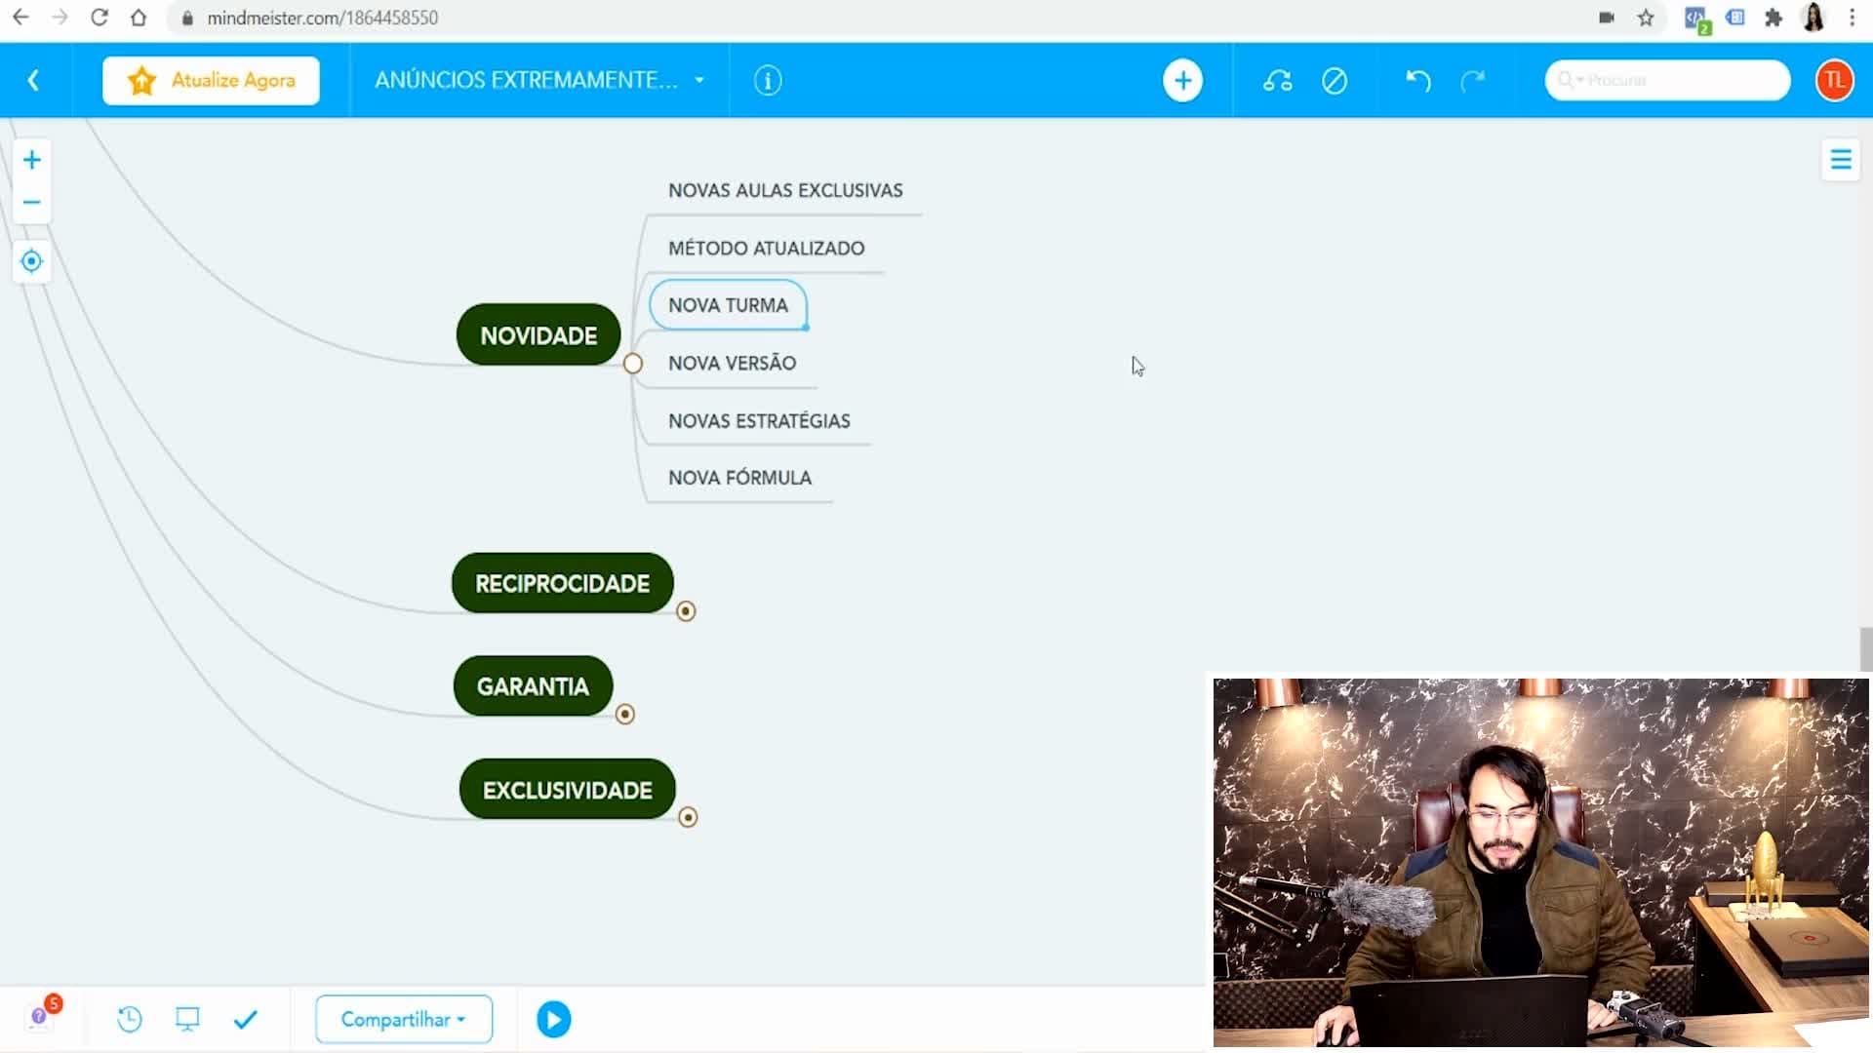1873x1053 pixels.
Task: Expand the RECIPROCIDADE branch
Action: 686,611
